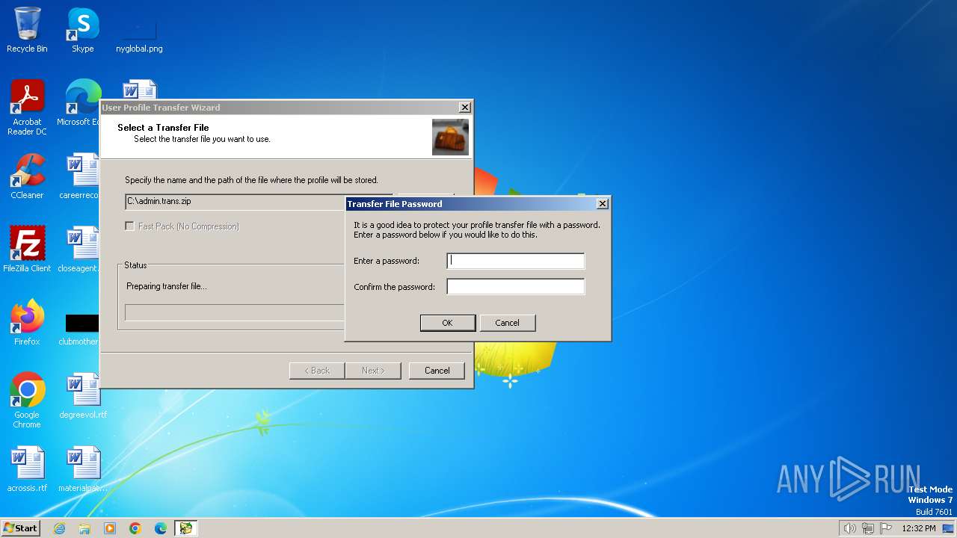
Task: Open Edge from the taskbar
Action: click(161, 528)
